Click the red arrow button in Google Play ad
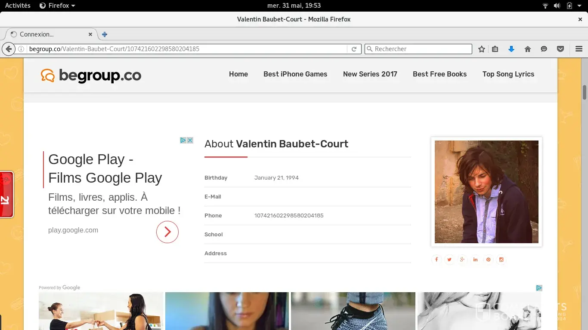The image size is (588, 330). (167, 232)
